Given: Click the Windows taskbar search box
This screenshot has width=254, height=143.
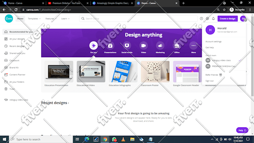Looking at the screenshot, I should point(41,139).
